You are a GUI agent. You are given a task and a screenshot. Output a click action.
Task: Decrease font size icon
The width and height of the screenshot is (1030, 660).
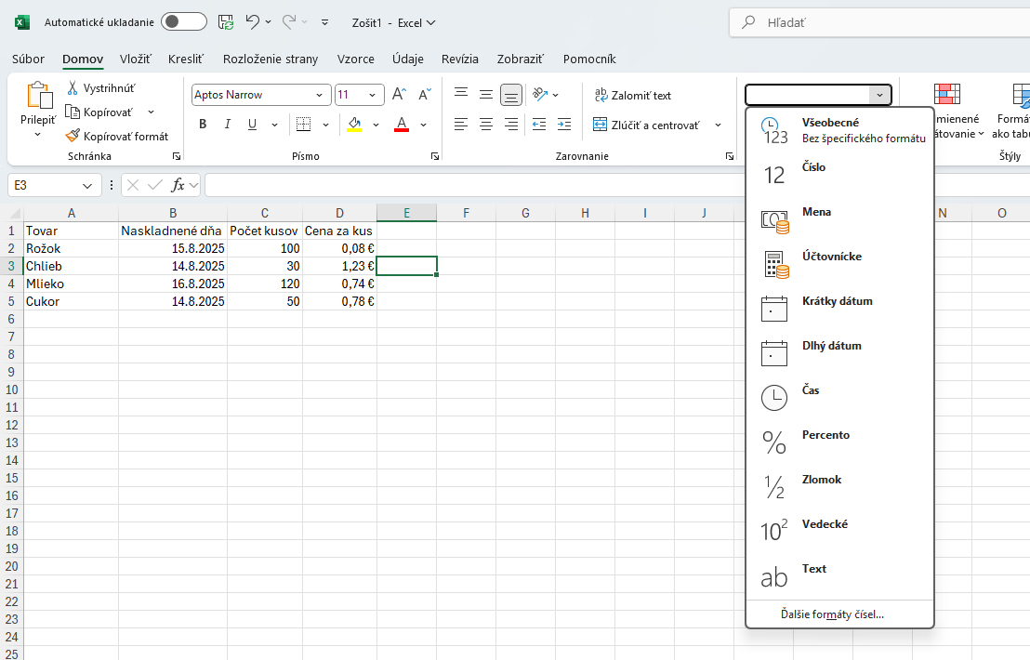pos(424,95)
